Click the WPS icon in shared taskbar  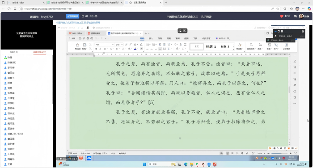(81, 158)
